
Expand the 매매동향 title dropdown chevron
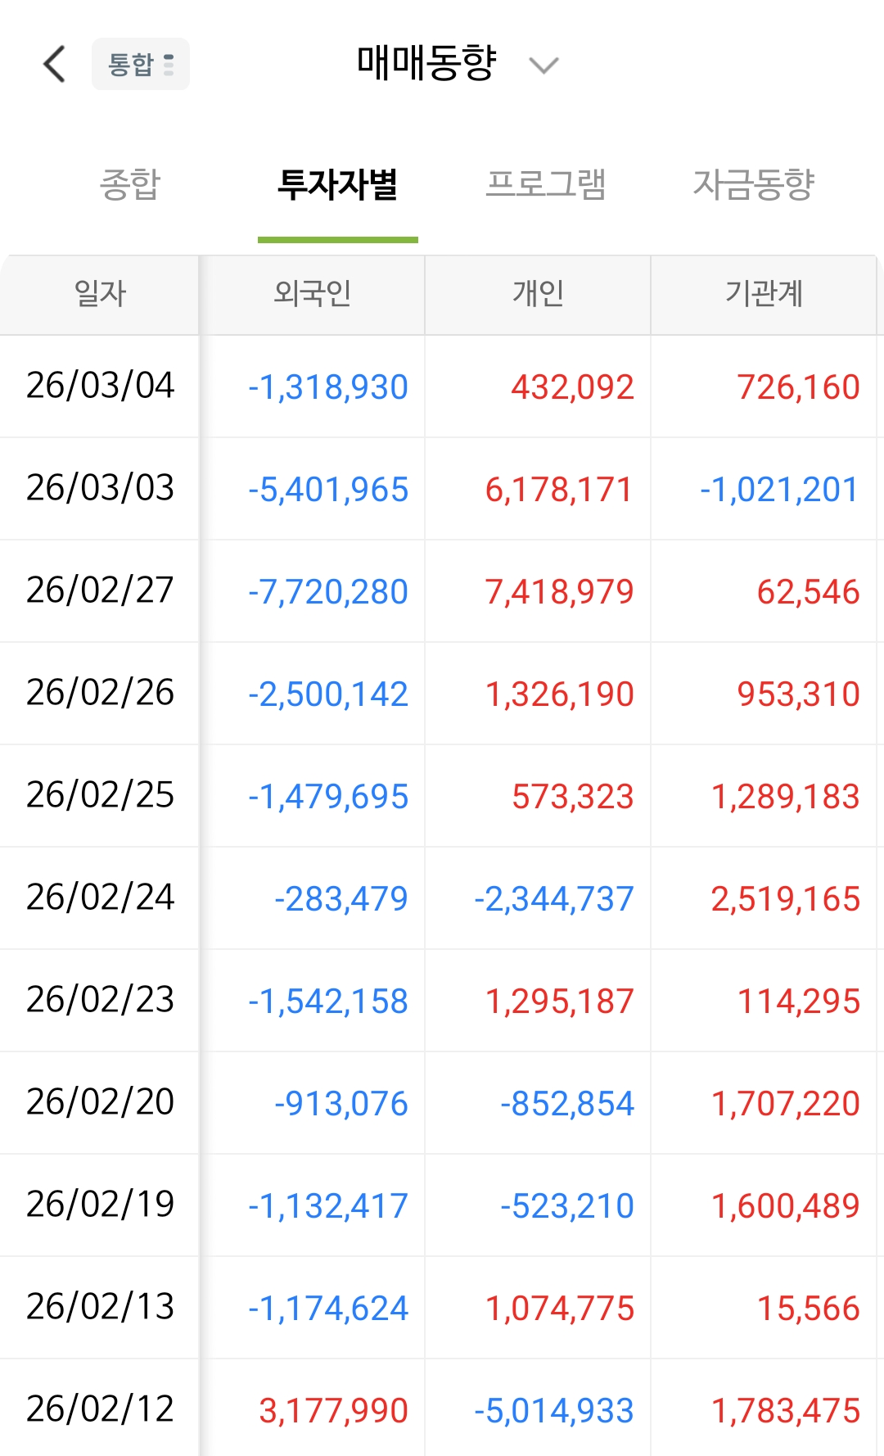pos(543,65)
